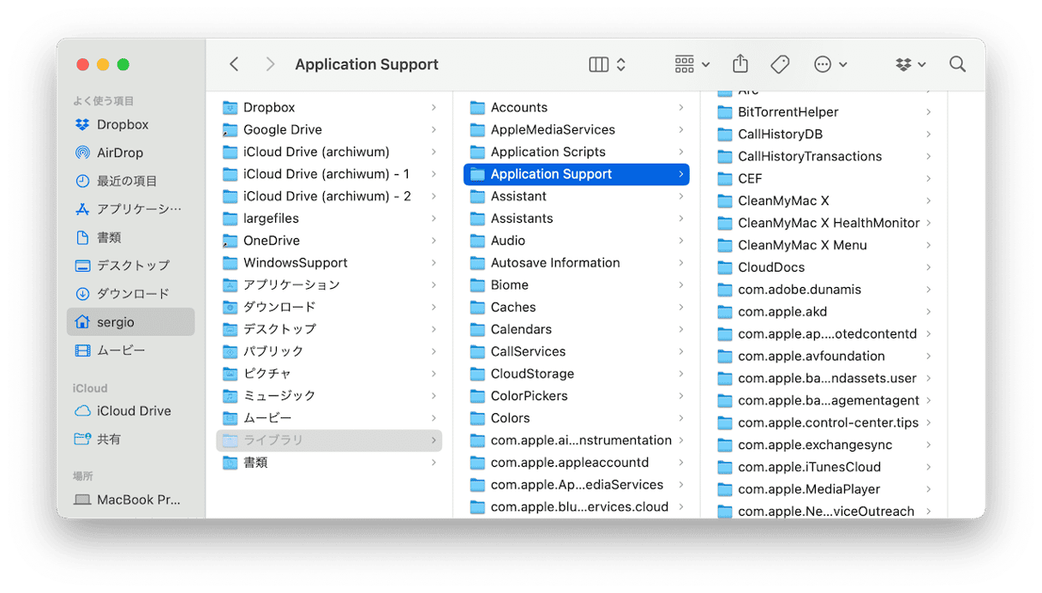Image resolution: width=1042 pixels, height=593 pixels.
Task: Expand the パブリック folder chevron
Action: [x=434, y=351]
